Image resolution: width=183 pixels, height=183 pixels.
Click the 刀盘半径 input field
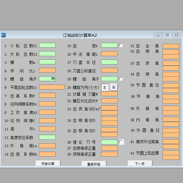click(x=109, y=62)
